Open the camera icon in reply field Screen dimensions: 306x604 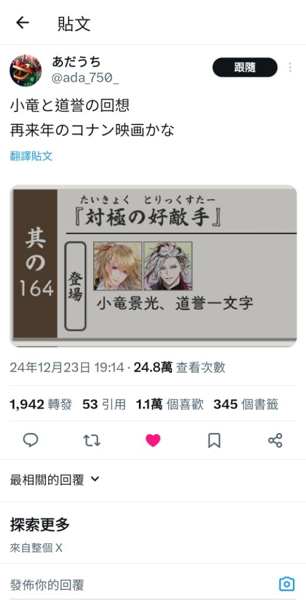tap(287, 585)
